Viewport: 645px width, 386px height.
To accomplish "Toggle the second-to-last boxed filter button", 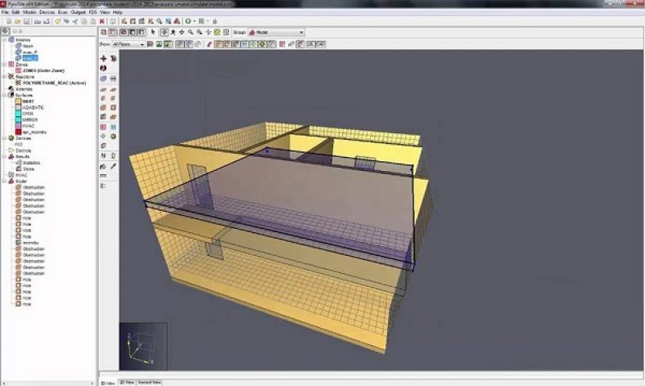I will click(311, 44).
